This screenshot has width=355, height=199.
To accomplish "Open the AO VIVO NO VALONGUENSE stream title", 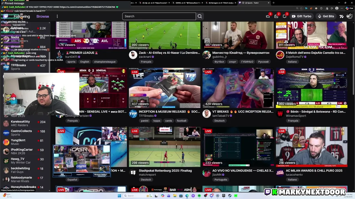I will pyautogui.click(x=243, y=171).
